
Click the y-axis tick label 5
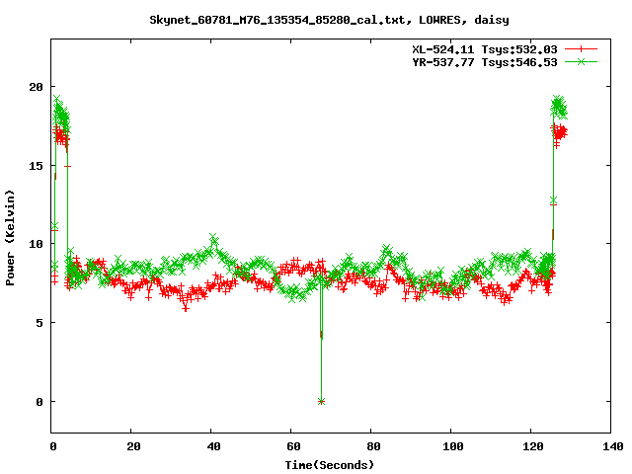39,323
